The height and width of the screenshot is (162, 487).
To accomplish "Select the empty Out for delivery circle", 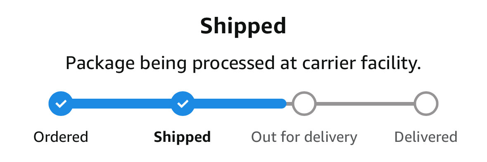I will click(x=304, y=104).
